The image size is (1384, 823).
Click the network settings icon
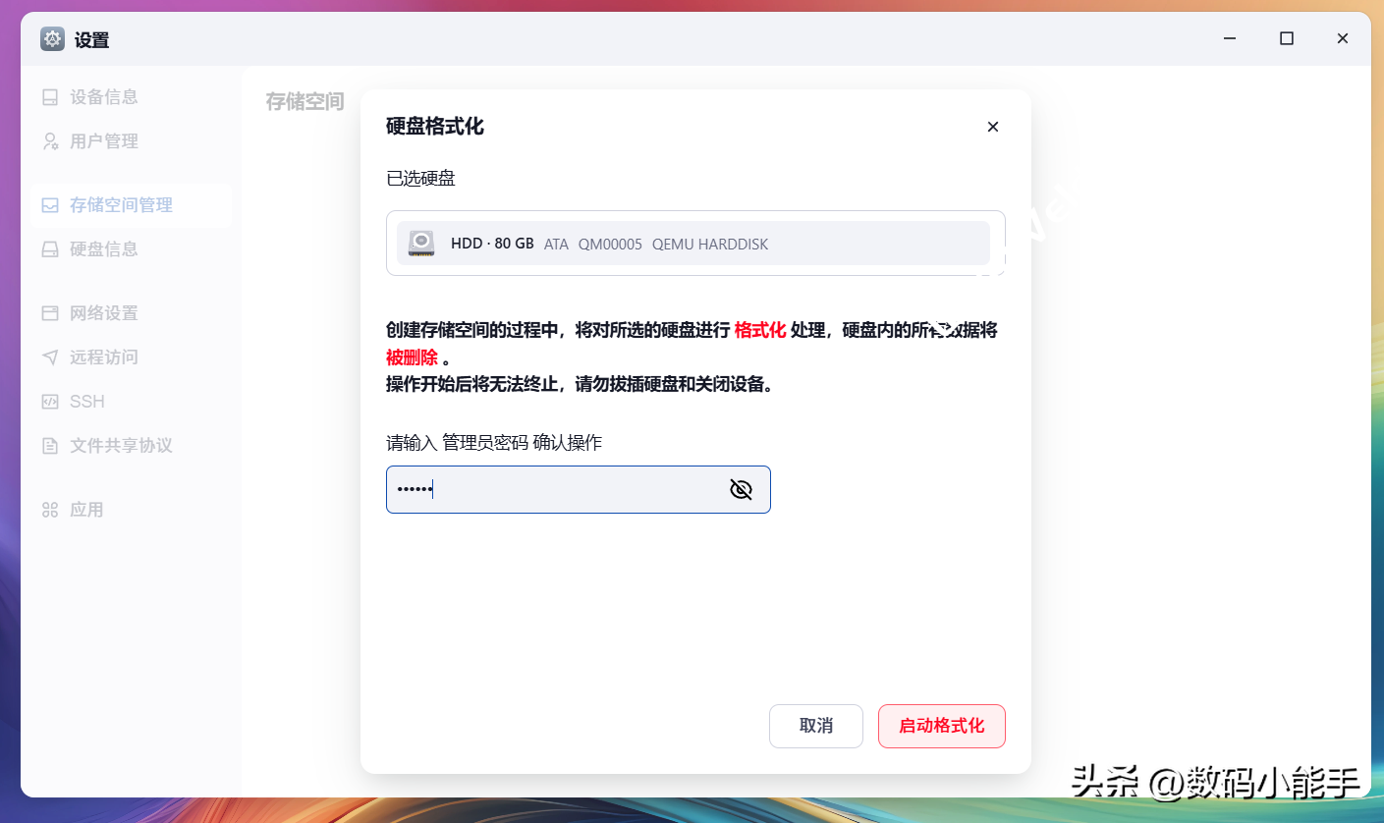[50, 313]
